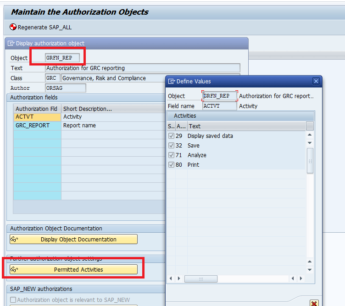Image resolution: width=345 pixels, height=306 pixels.
Task: Click the horizontal scrollbar thumb in activities
Action: coord(201,279)
